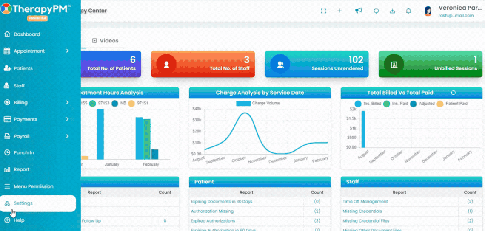Switch to the Videos tab
The height and width of the screenshot is (231, 485).
[x=105, y=41]
